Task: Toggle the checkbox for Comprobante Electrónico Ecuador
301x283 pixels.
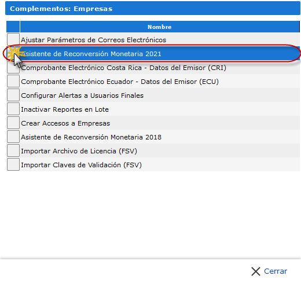Action: click(x=13, y=81)
